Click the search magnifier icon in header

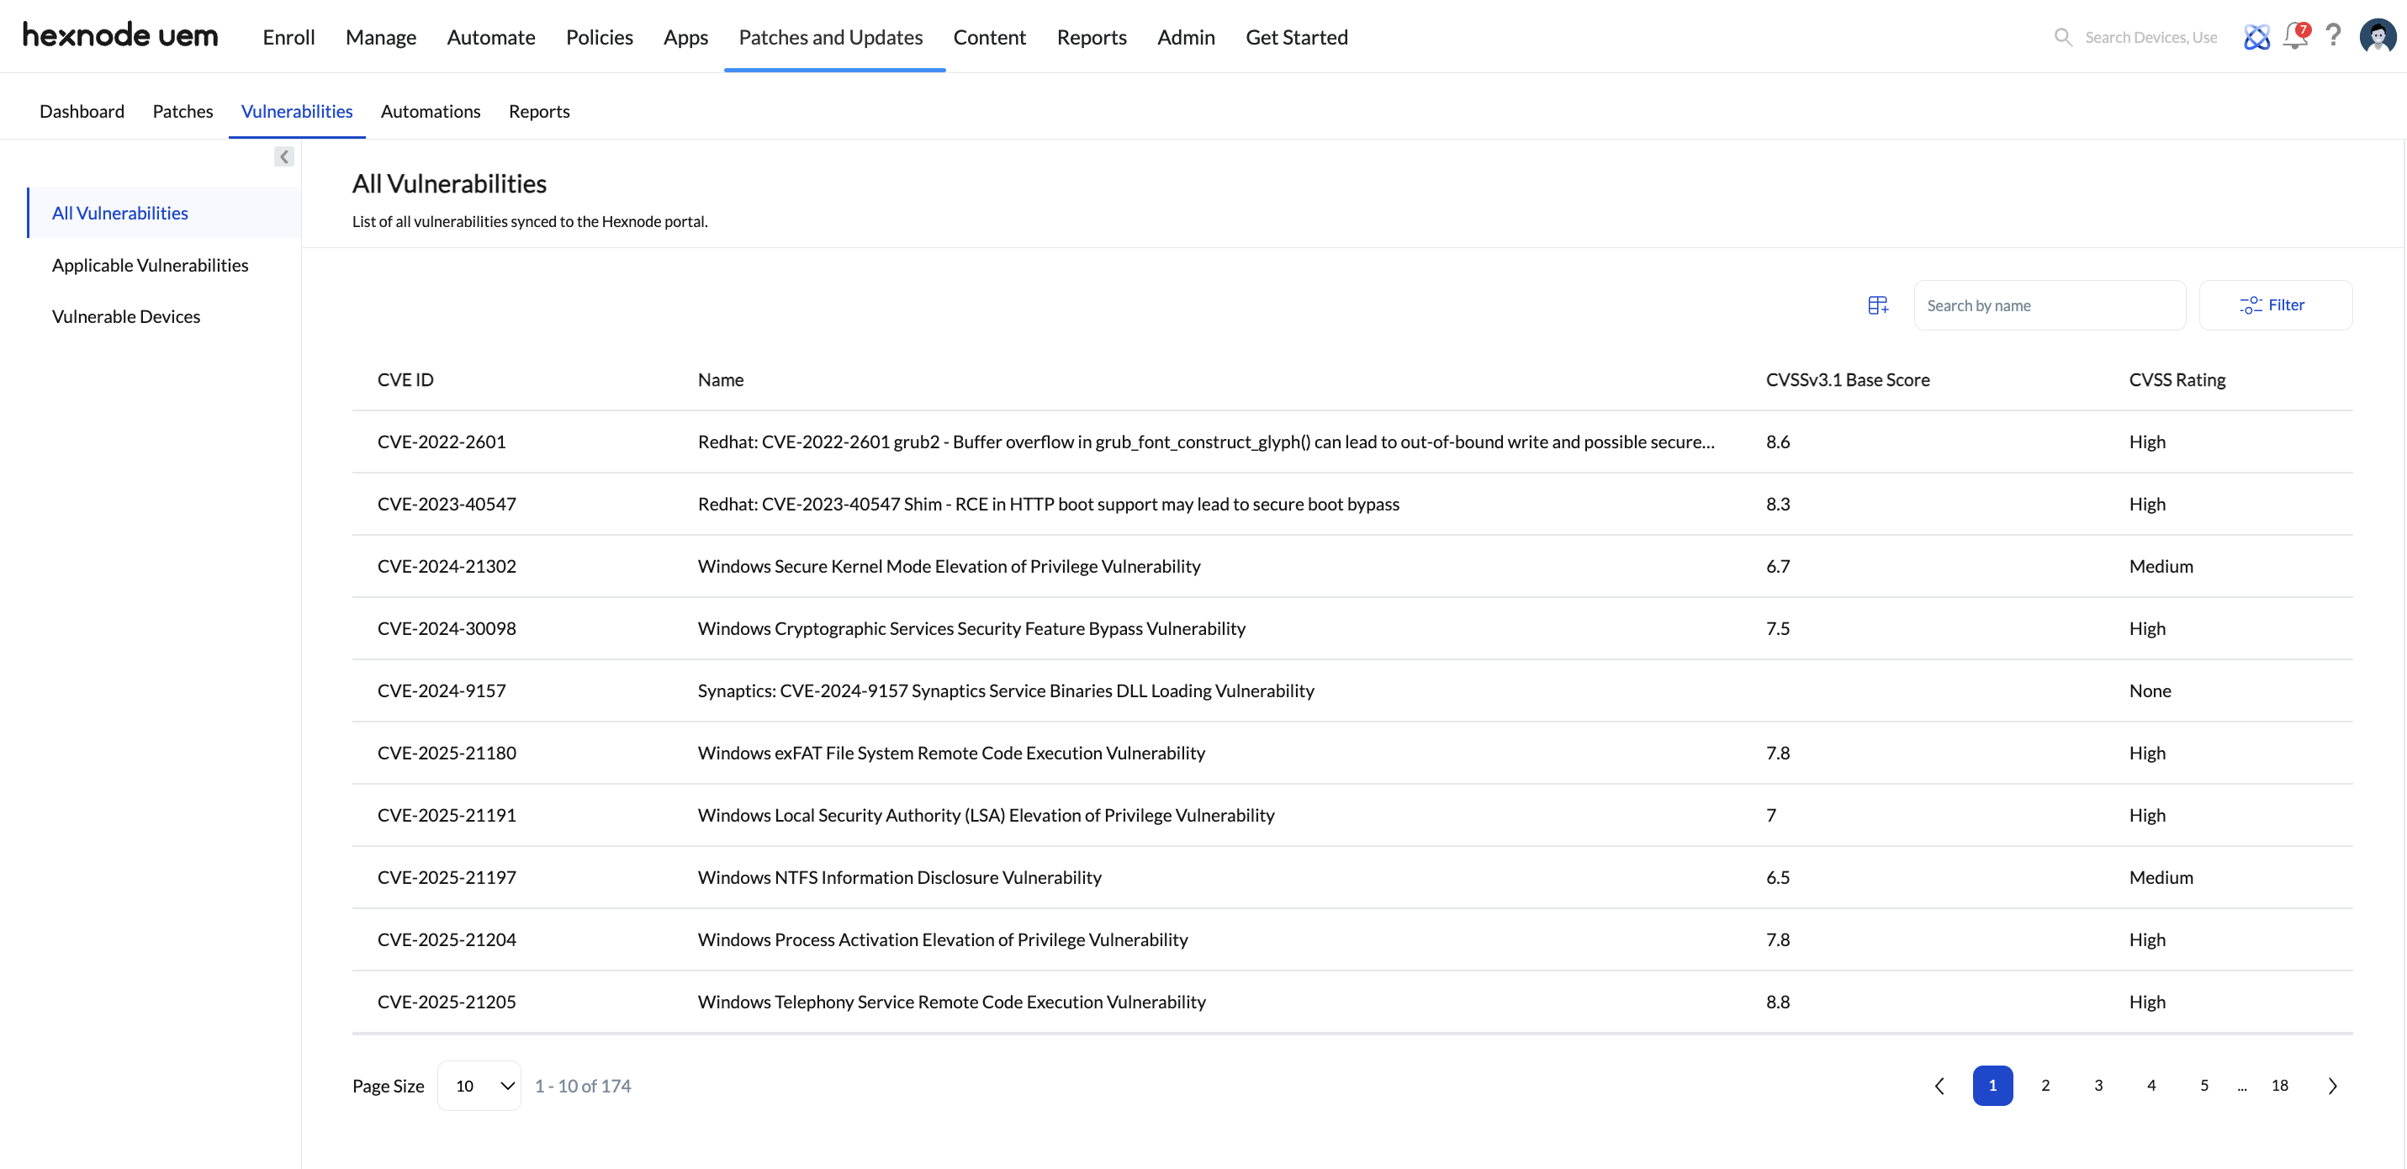tap(2062, 37)
